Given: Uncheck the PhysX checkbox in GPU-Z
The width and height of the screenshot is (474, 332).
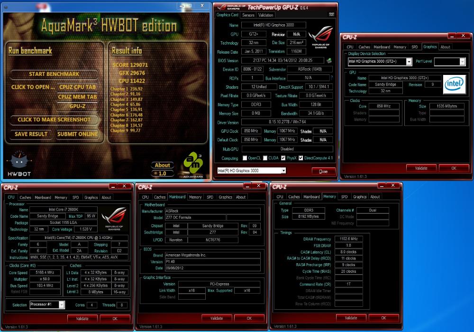Looking at the screenshot, I should [283, 158].
